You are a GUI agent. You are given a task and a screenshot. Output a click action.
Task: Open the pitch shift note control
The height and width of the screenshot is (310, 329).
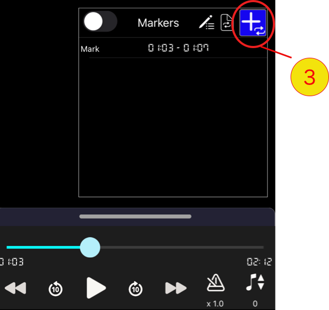pyautogui.click(x=255, y=282)
